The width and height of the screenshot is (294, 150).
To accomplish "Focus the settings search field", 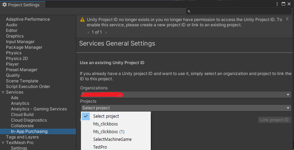I will [x=239, y=12].
